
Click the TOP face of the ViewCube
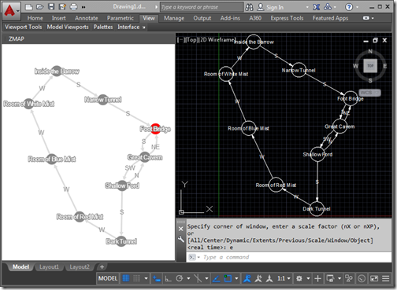370,66
